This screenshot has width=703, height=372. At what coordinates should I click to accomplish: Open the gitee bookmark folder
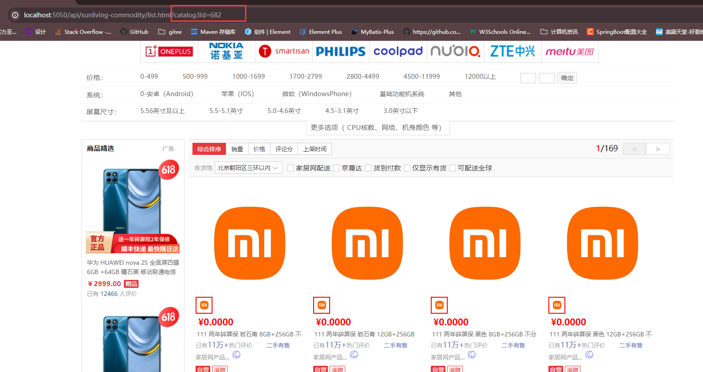[170, 32]
